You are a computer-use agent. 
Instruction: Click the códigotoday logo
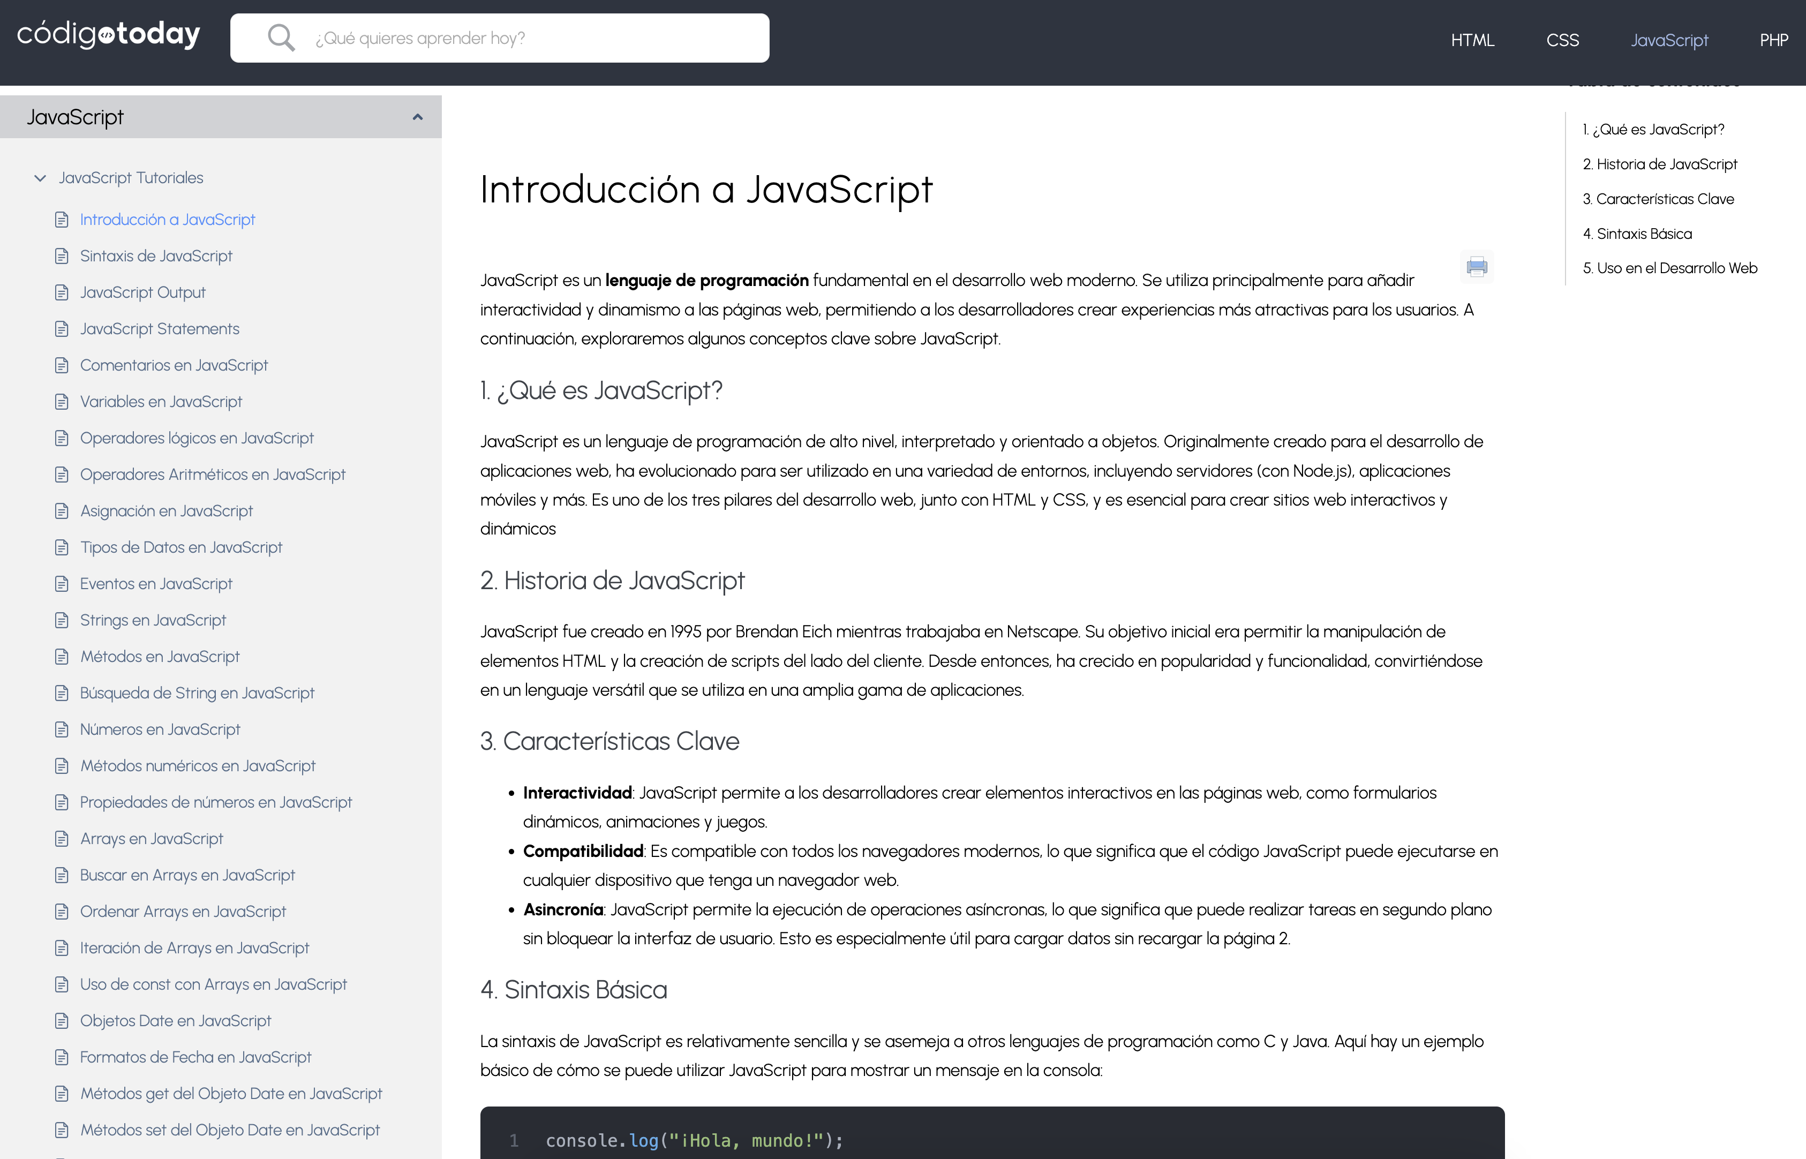pyautogui.click(x=108, y=35)
